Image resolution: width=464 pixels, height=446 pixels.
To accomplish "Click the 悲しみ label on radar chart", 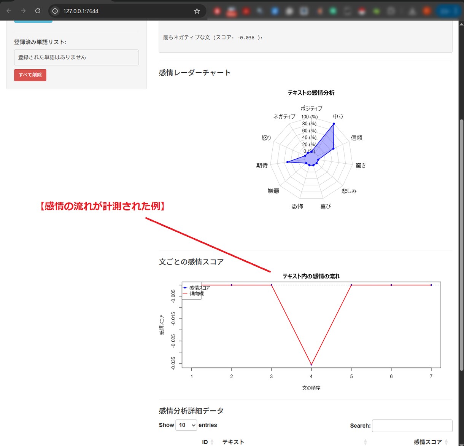I will point(349,191).
